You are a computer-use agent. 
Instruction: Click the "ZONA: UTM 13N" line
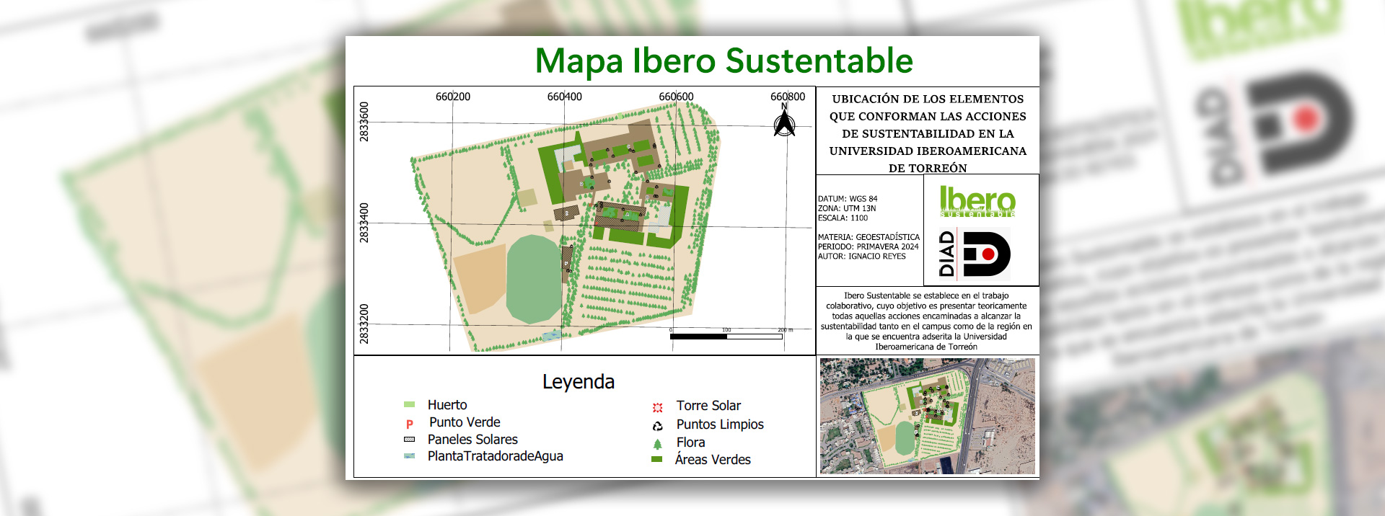pyautogui.click(x=847, y=208)
